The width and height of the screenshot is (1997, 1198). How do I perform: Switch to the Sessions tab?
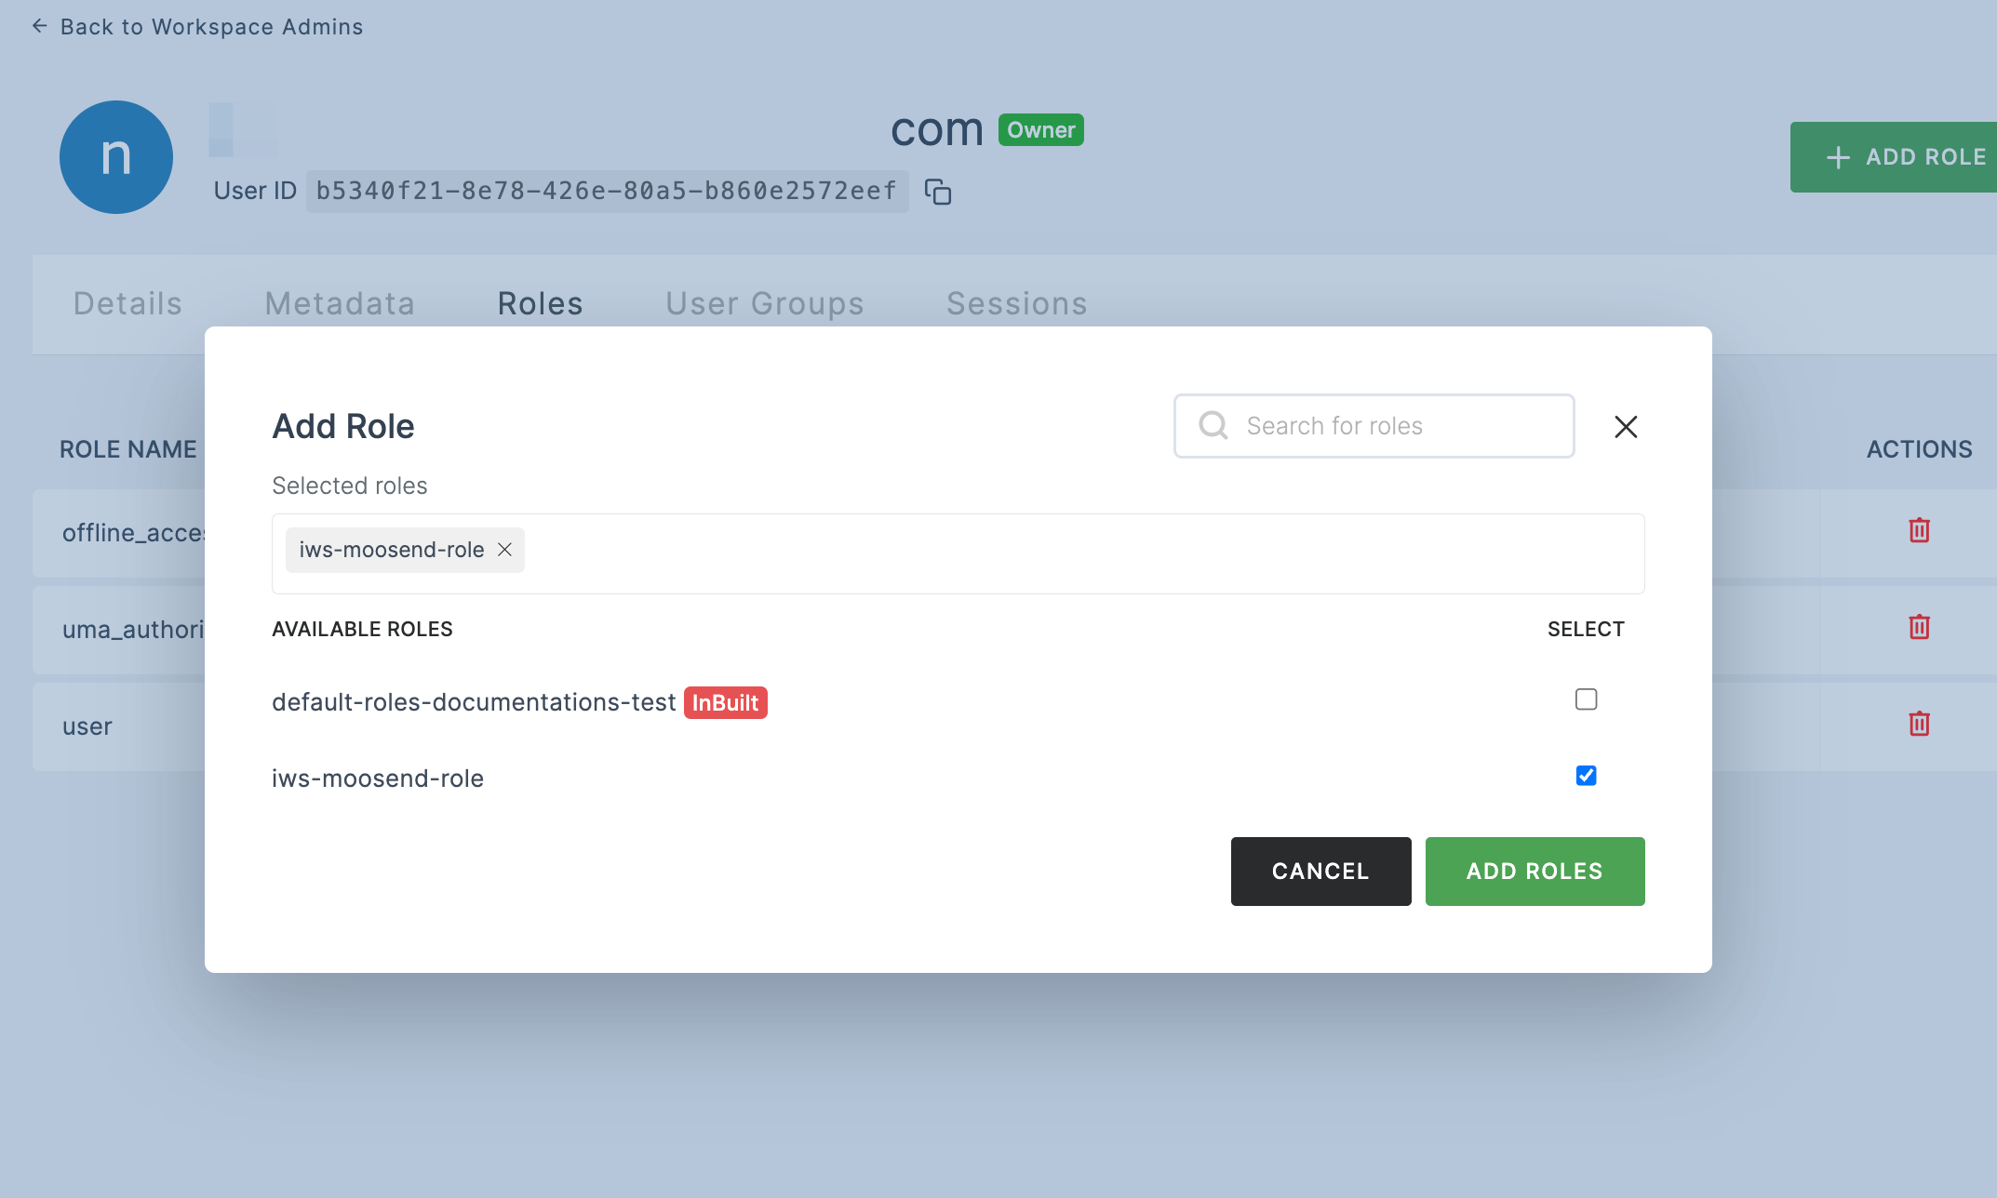1017,302
